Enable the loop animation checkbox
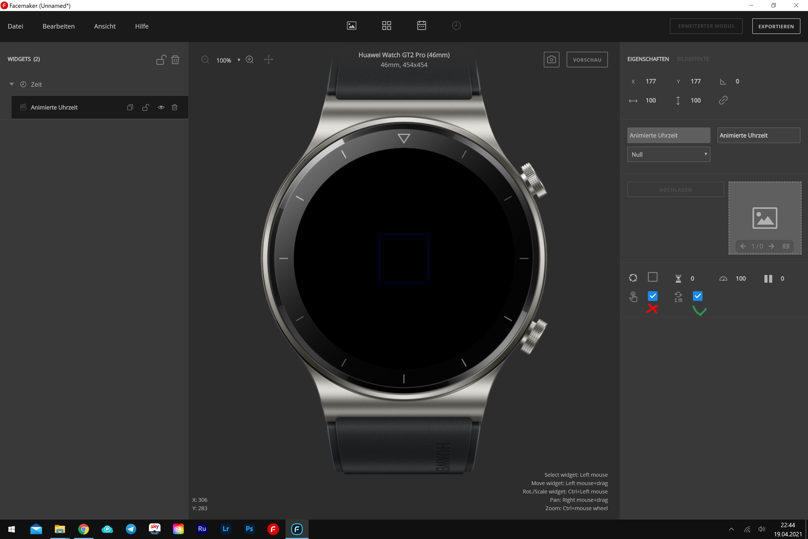This screenshot has width=808, height=539. click(x=653, y=277)
